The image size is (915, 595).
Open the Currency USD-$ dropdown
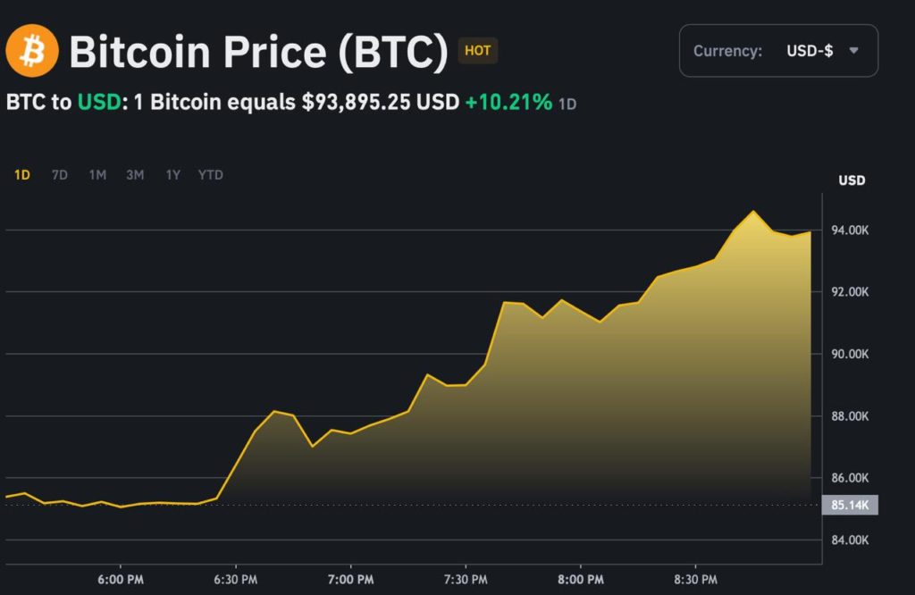click(x=777, y=51)
